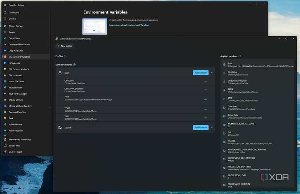
Task: Select applied DriverData variable entry
Action: (257, 116)
